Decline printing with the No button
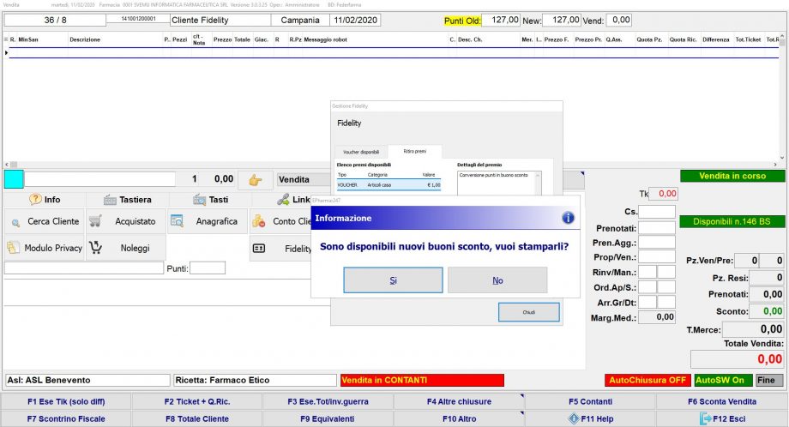Screen dimensions: 789x427 coord(497,280)
